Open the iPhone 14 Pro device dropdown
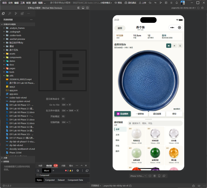Screen dimensions: 207x188 pyautogui.click(x=138, y=176)
